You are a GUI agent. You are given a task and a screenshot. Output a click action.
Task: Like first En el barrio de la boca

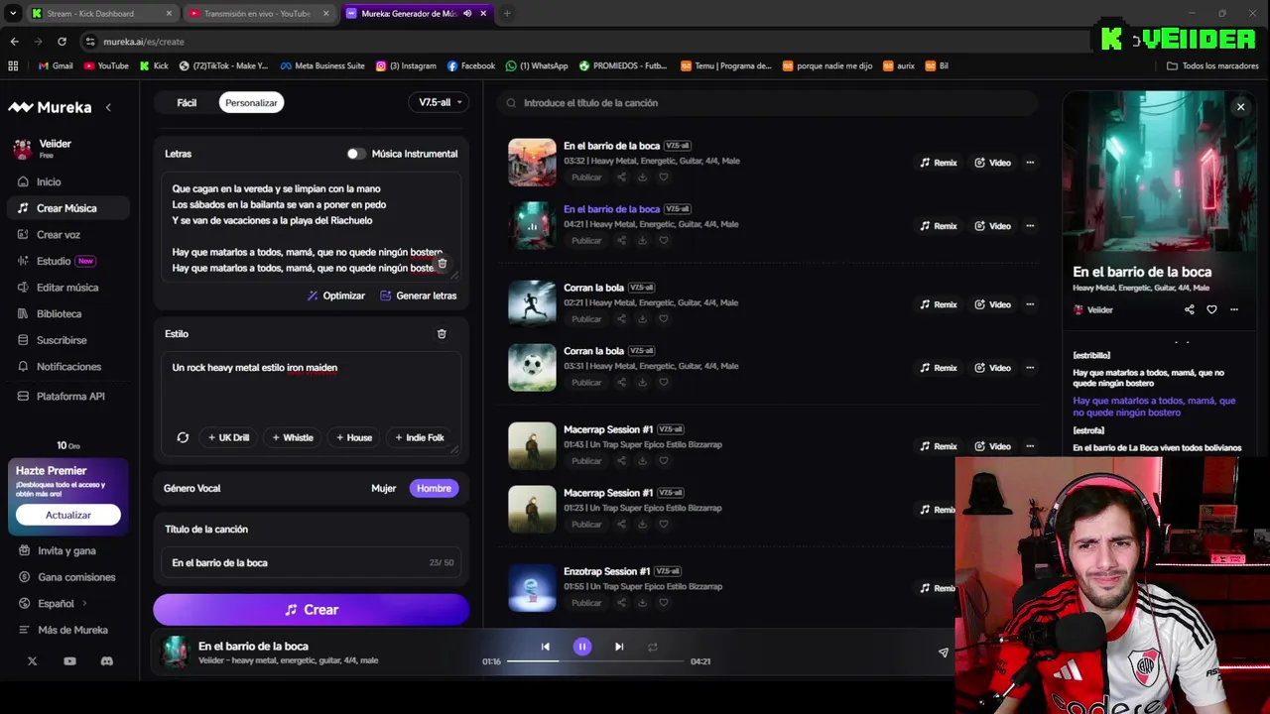click(x=664, y=178)
